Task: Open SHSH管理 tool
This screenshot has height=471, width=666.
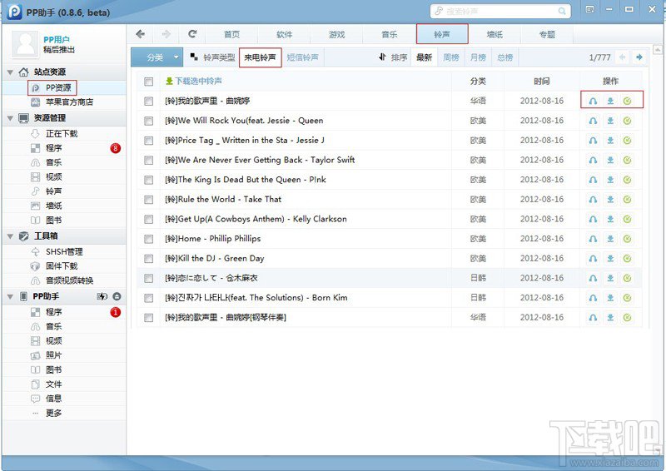Action: pos(64,251)
